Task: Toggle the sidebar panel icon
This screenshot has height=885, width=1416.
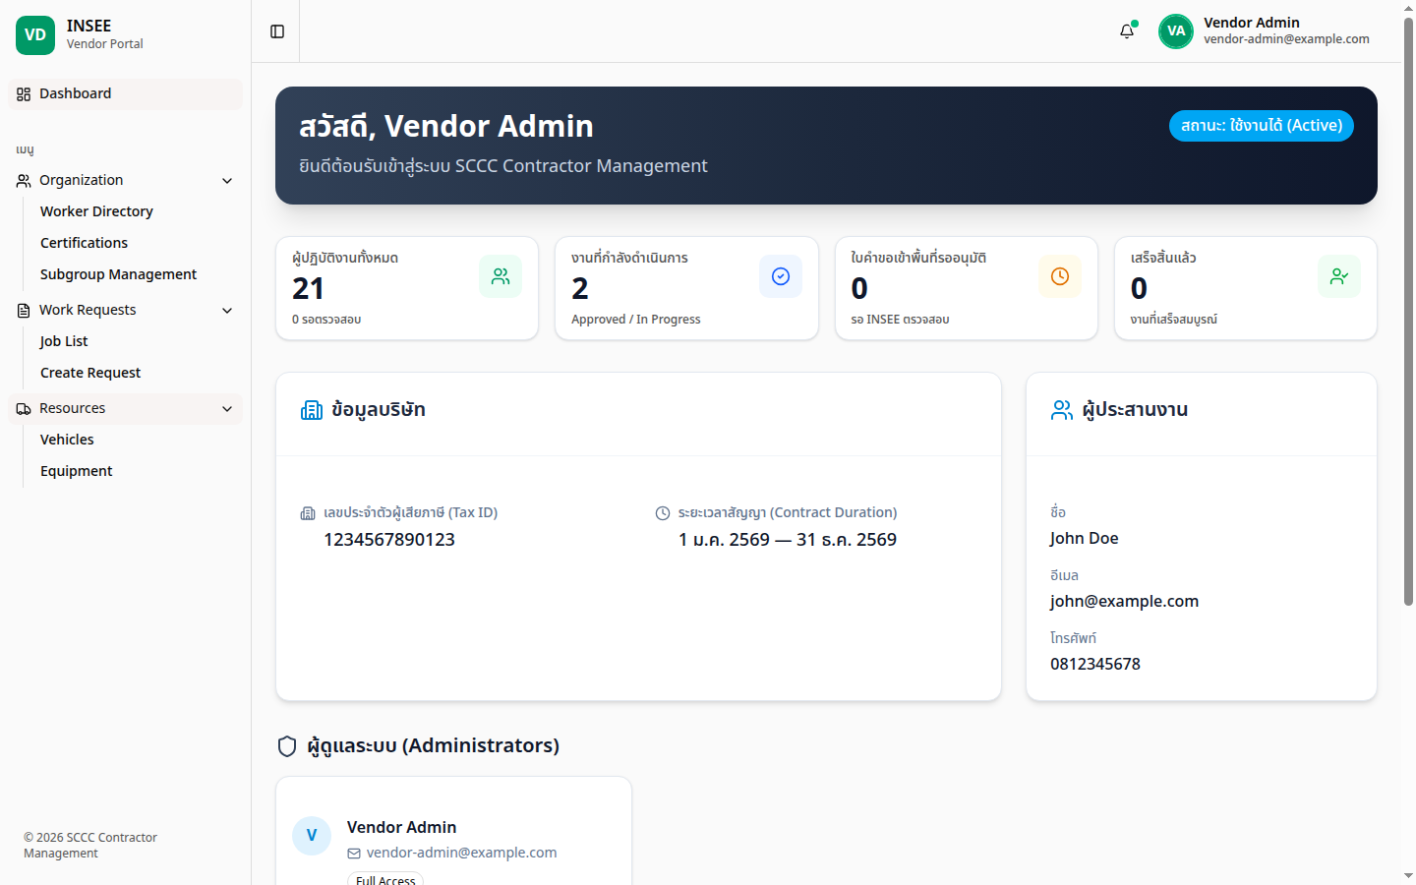Action: click(277, 31)
